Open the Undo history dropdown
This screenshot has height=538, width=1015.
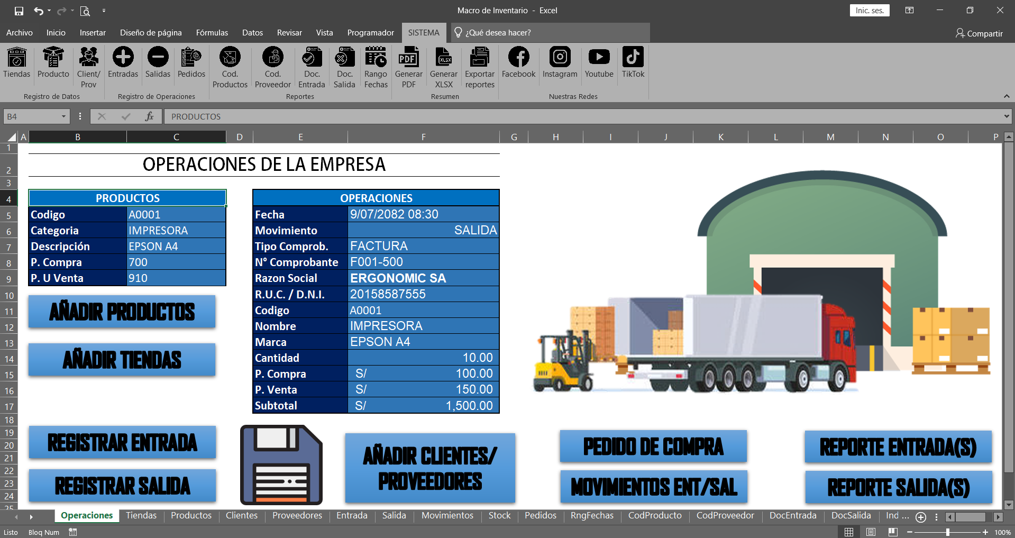click(48, 10)
